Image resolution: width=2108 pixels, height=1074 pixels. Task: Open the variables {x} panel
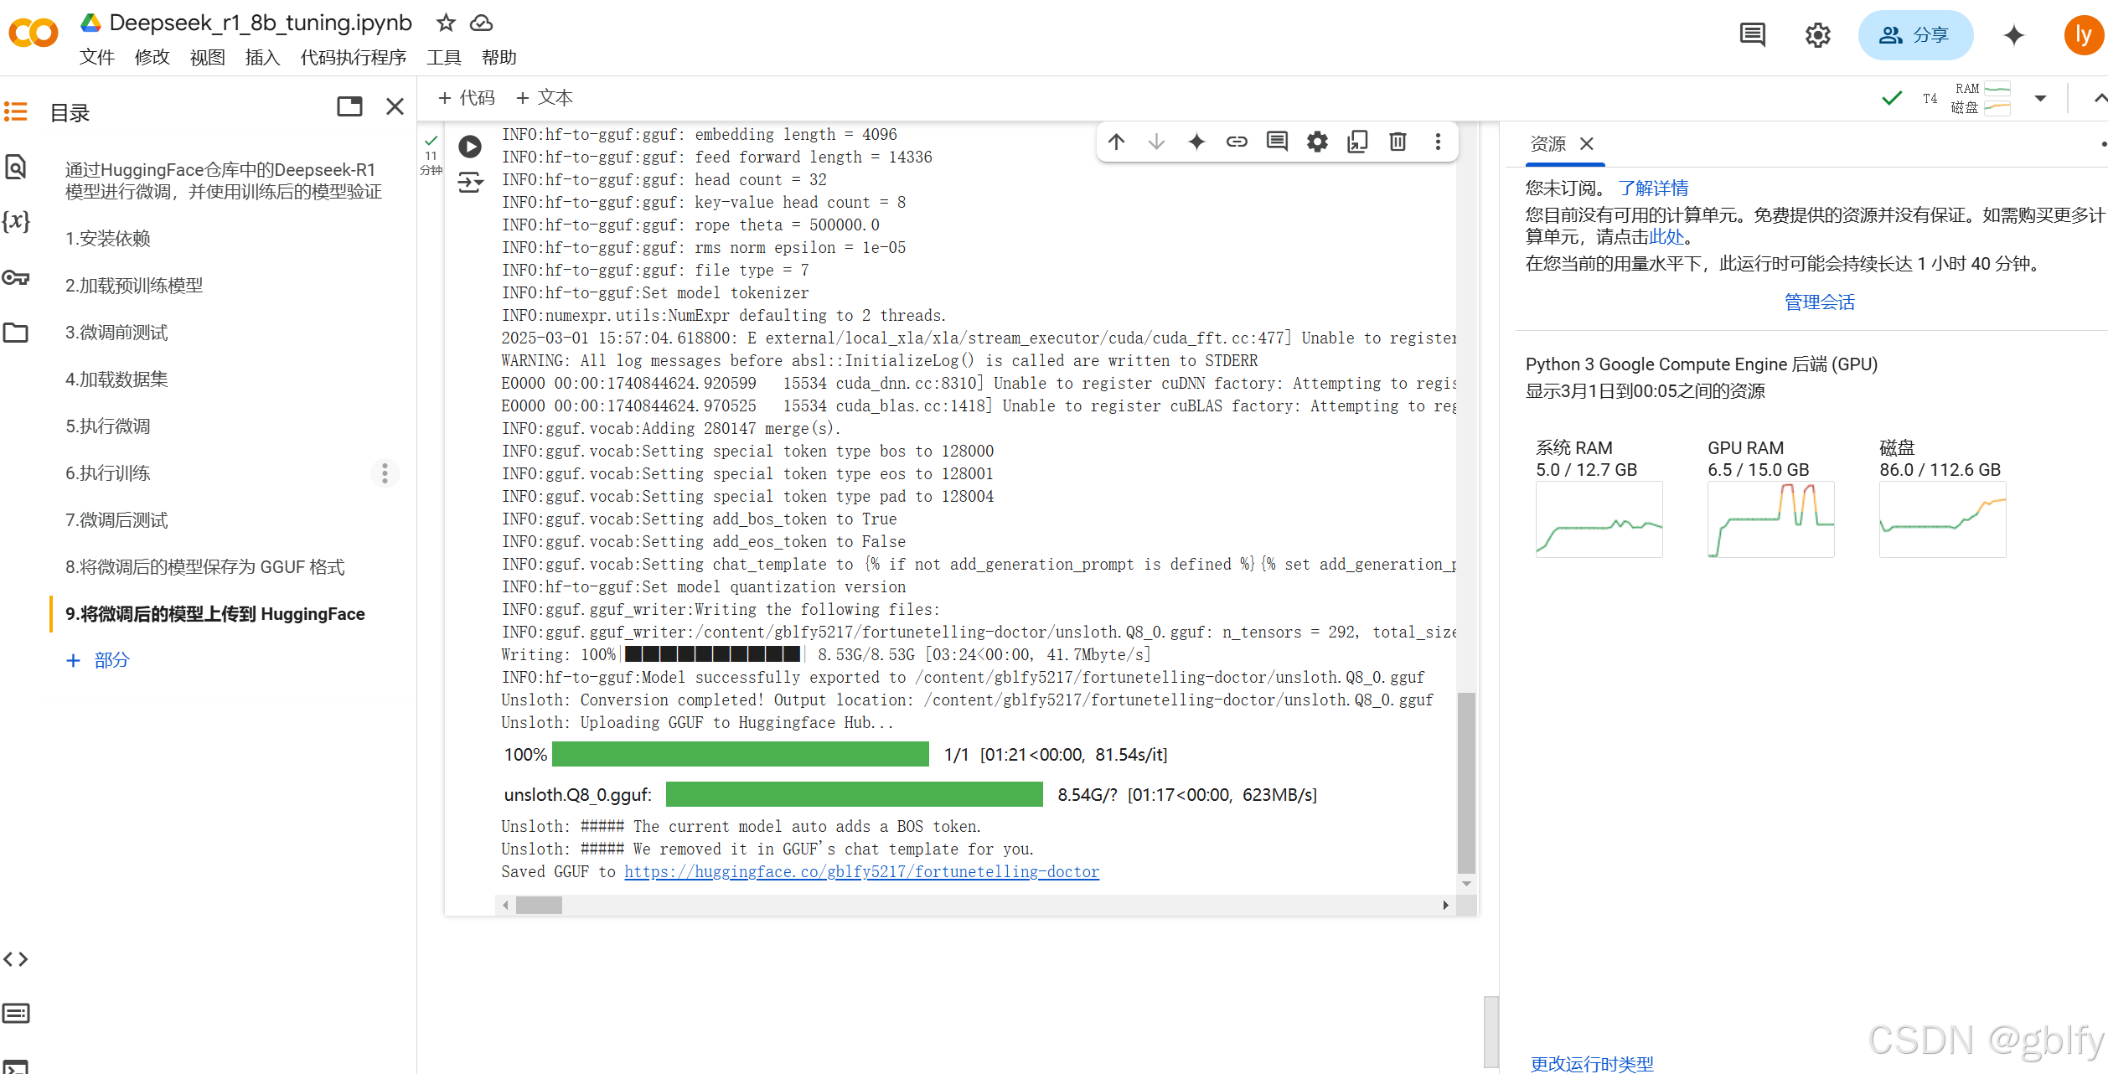point(16,222)
